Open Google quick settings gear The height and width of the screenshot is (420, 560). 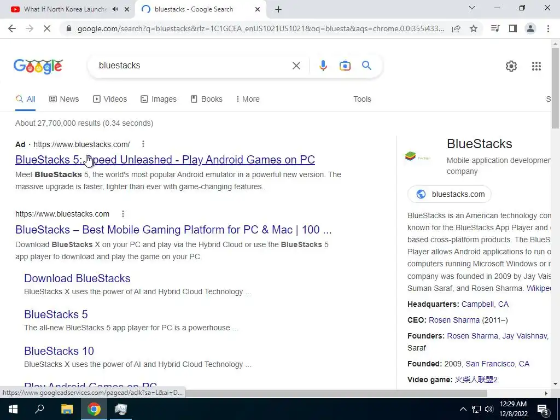coord(511,66)
